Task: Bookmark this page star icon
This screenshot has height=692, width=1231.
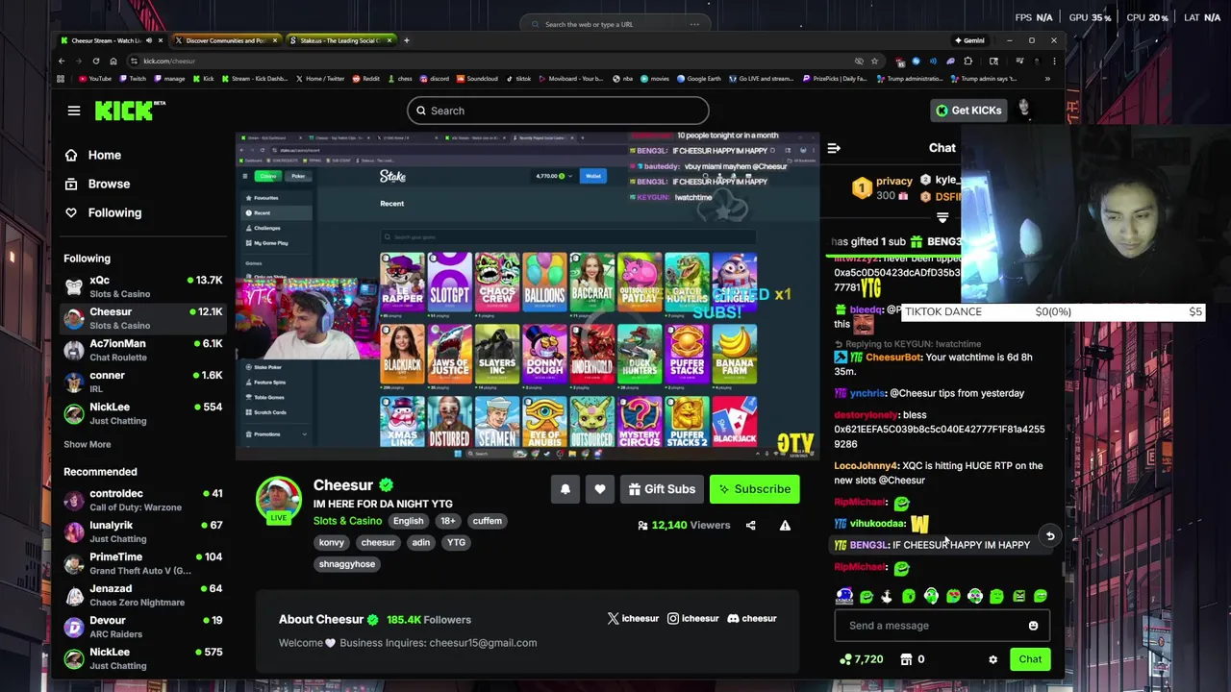Action: 874,61
